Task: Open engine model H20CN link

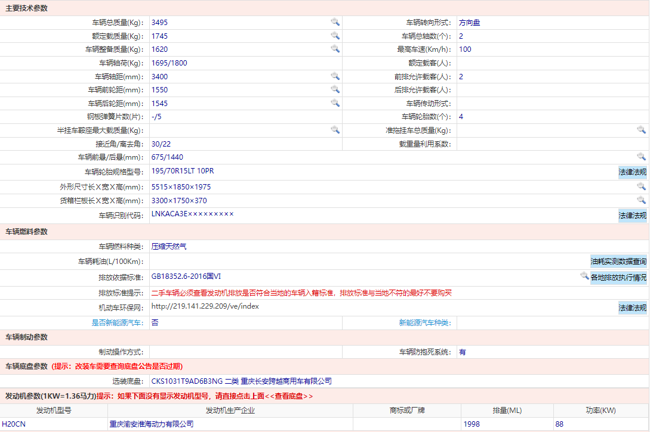Action: pyautogui.click(x=14, y=424)
